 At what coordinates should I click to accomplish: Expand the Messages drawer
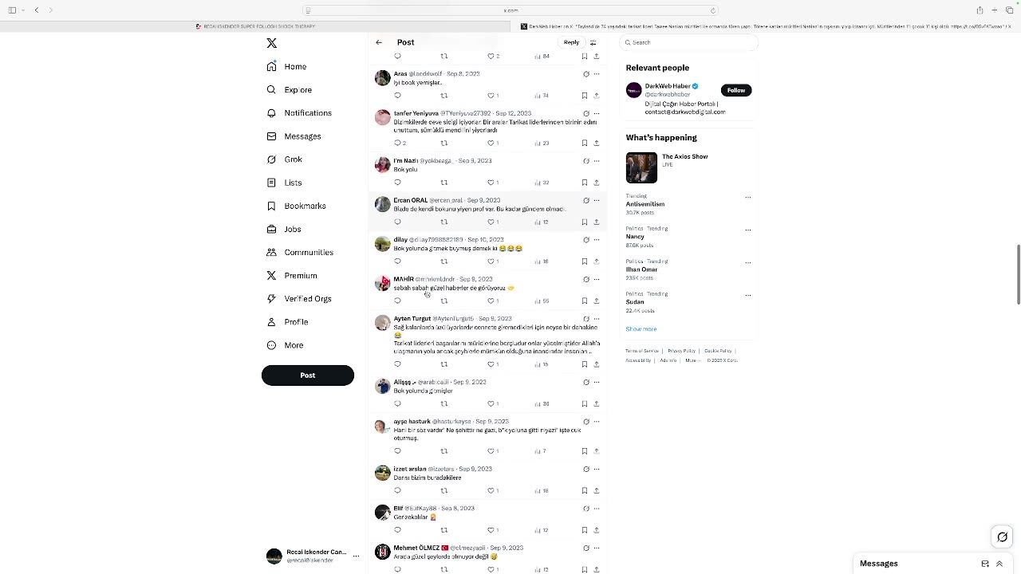pos(999,564)
